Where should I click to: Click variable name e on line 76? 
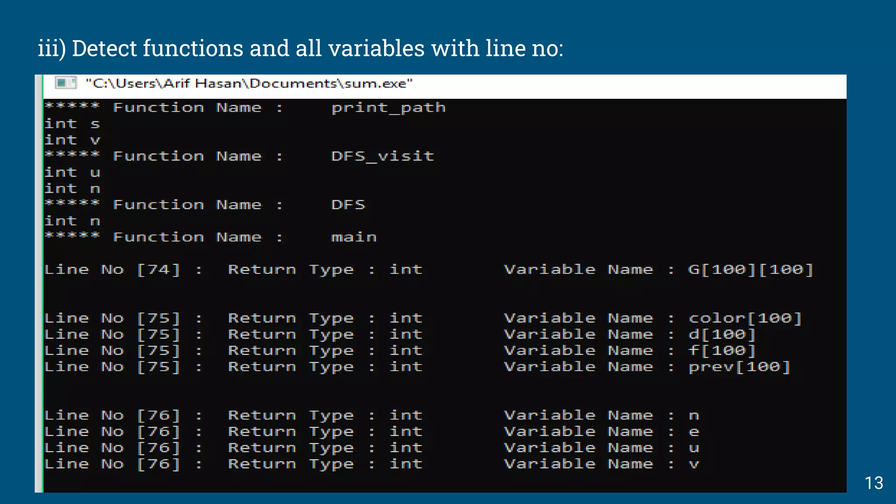(x=693, y=432)
